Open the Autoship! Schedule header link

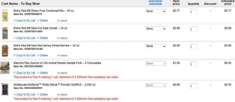(155, 3)
